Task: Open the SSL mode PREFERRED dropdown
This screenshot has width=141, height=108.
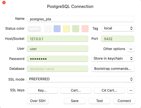Action: point(80,79)
